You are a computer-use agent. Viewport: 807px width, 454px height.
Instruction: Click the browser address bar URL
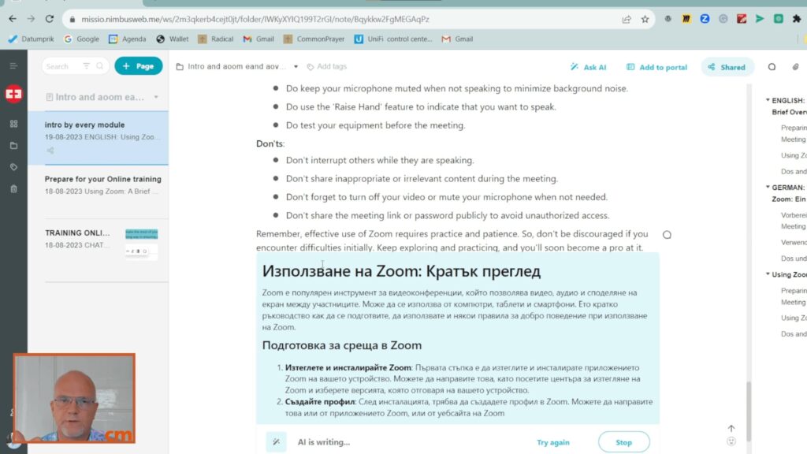tap(255, 19)
